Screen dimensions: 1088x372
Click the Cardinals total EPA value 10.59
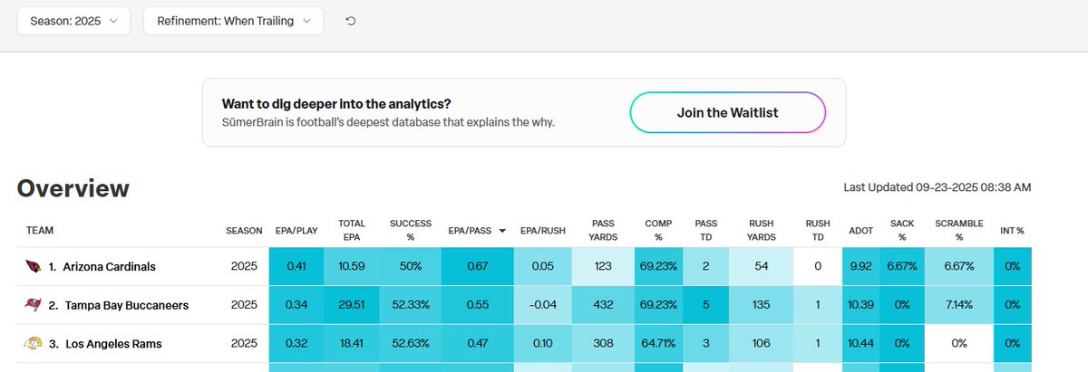352,267
